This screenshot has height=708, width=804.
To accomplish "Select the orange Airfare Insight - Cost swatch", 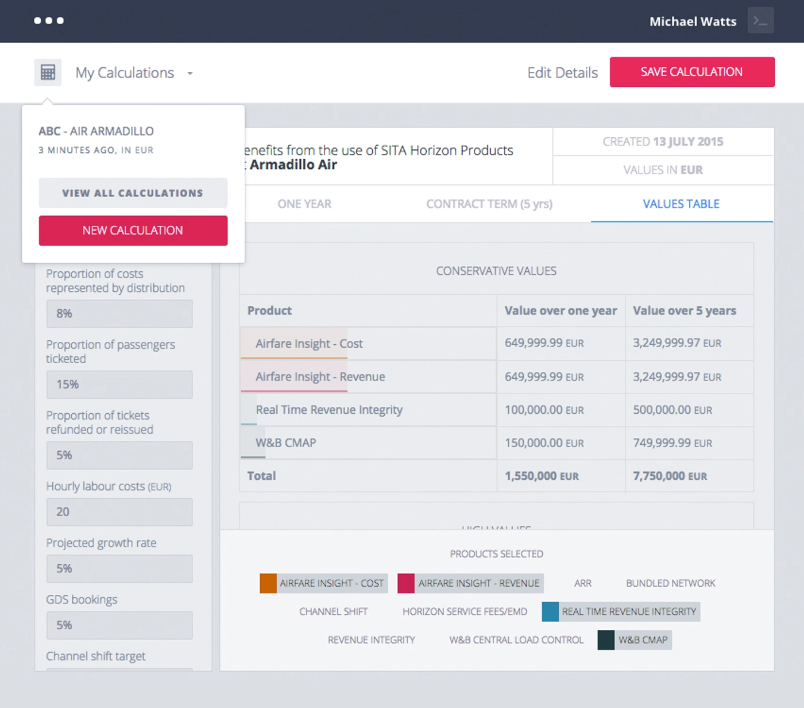I will 268,583.
